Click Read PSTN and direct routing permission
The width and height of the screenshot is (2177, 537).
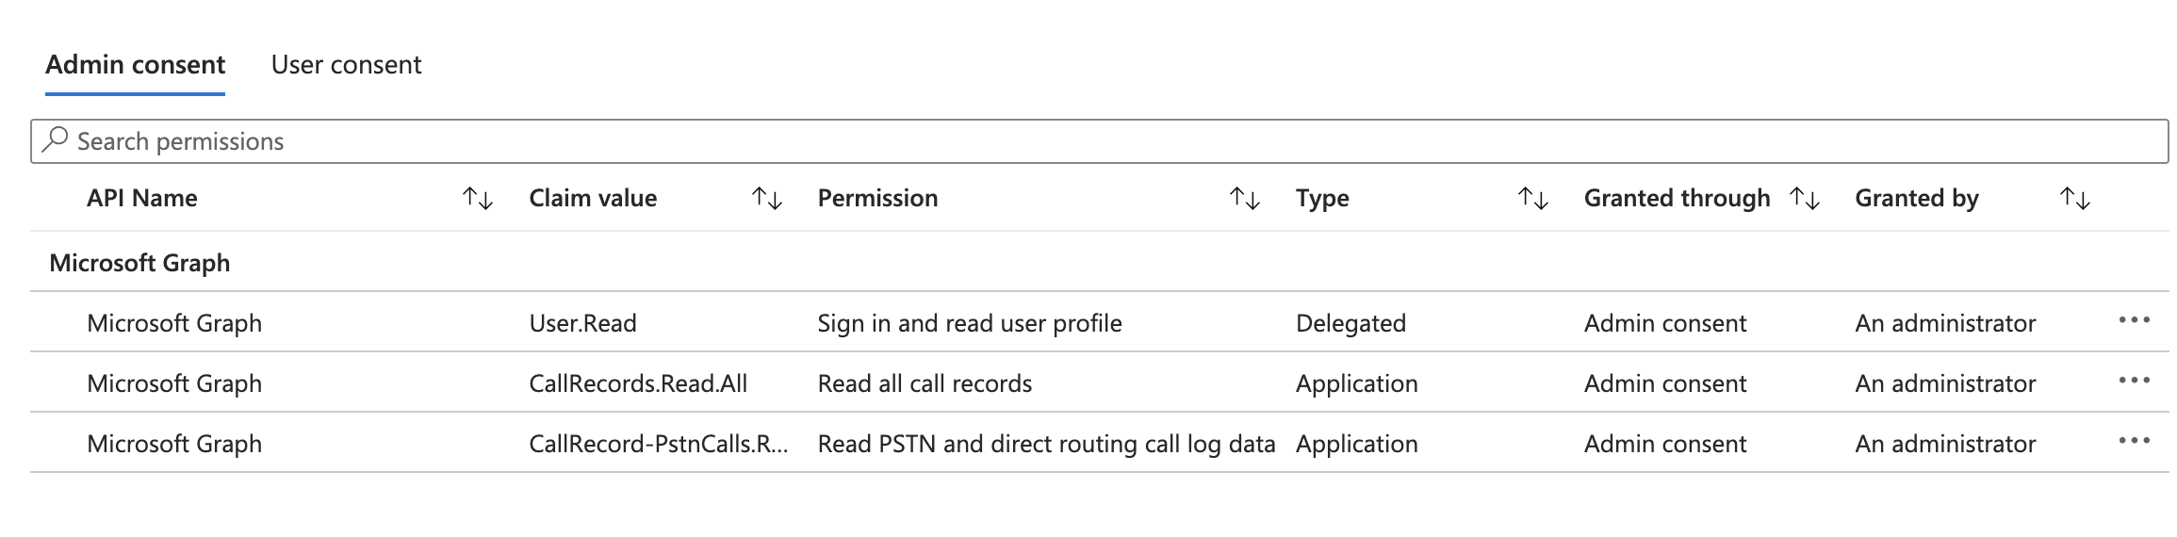click(1046, 444)
